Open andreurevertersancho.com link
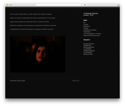 coord(91,36)
